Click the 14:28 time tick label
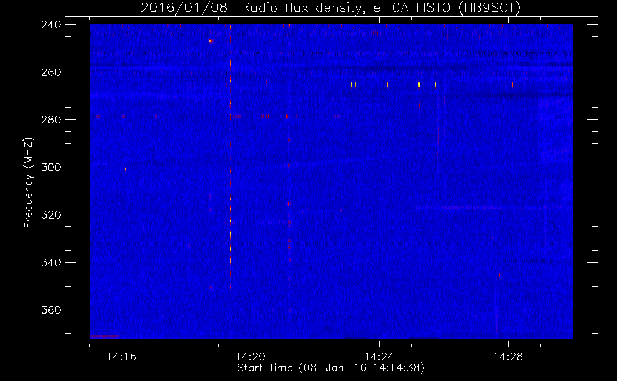 [x=508, y=357]
